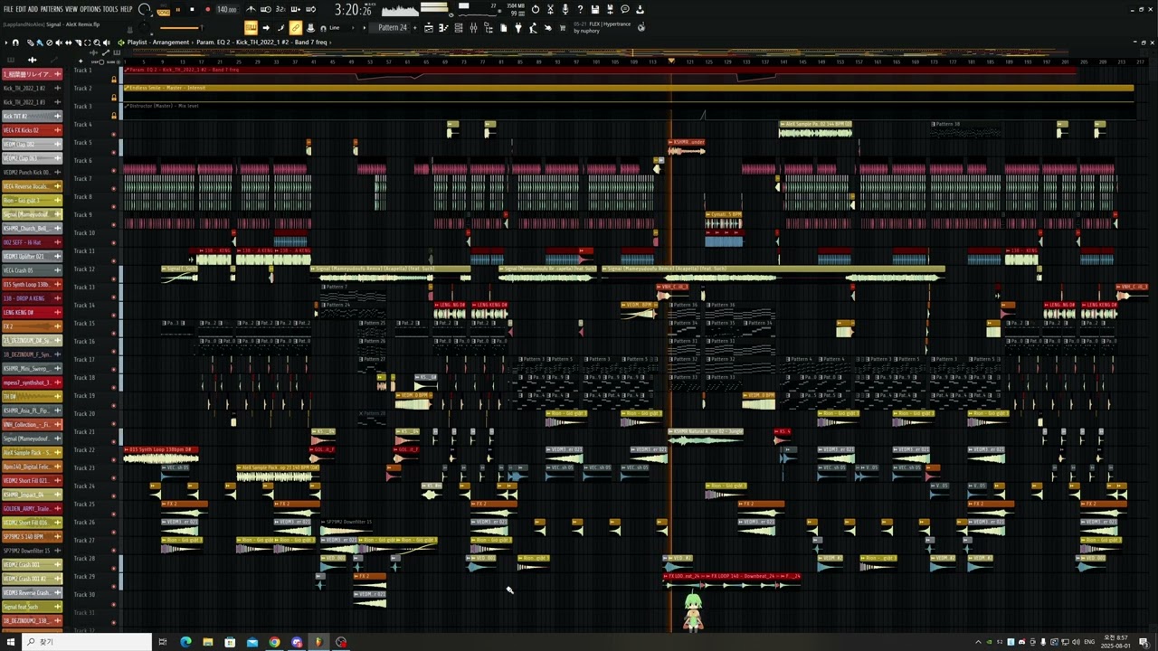
Task: Open the TOOLS menu
Action: pos(110,9)
